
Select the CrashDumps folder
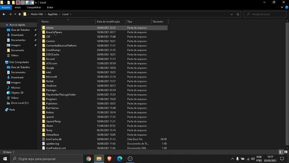tap(53, 50)
